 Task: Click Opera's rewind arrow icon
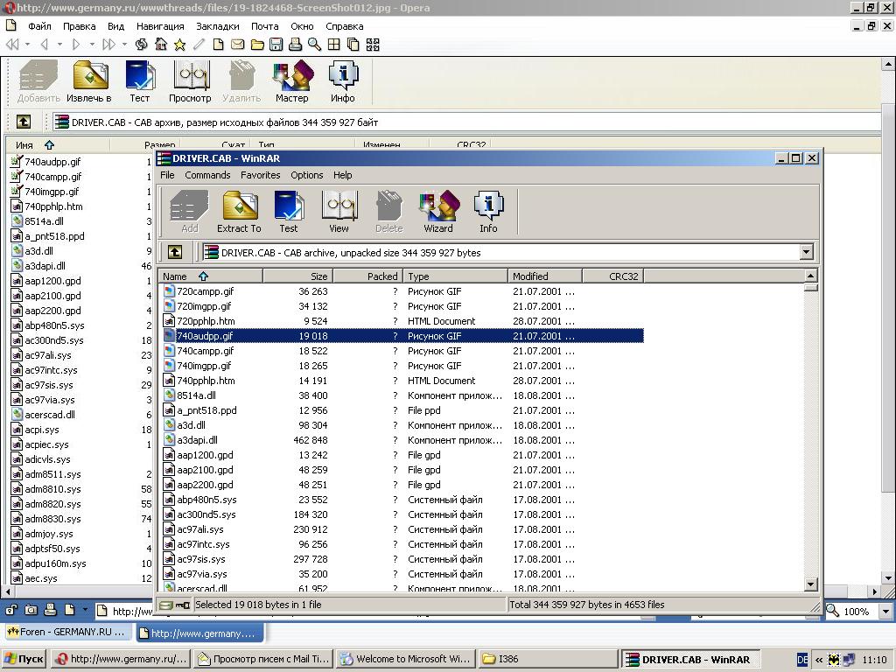click(12, 45)
